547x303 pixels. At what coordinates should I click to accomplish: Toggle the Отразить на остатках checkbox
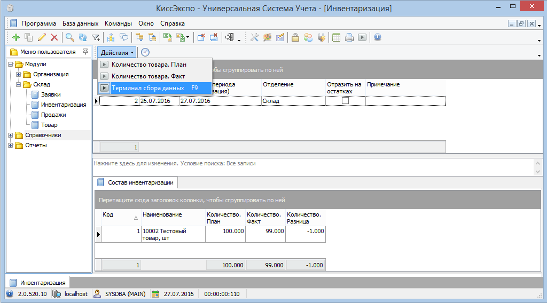[345, 101]
